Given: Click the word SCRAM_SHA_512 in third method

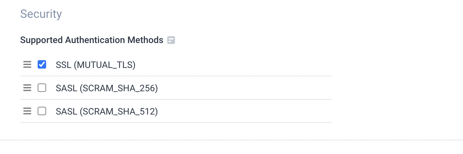Looking at the screenshot, I should (x=117, y=112).
